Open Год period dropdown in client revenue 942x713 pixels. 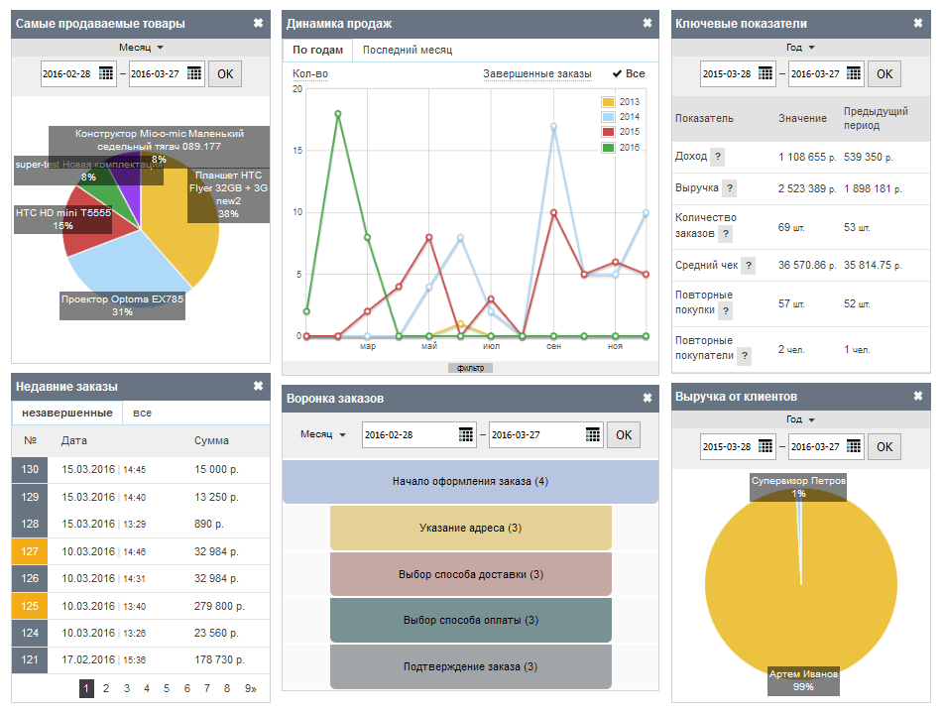pyautogui.click(x=800, y=419)
